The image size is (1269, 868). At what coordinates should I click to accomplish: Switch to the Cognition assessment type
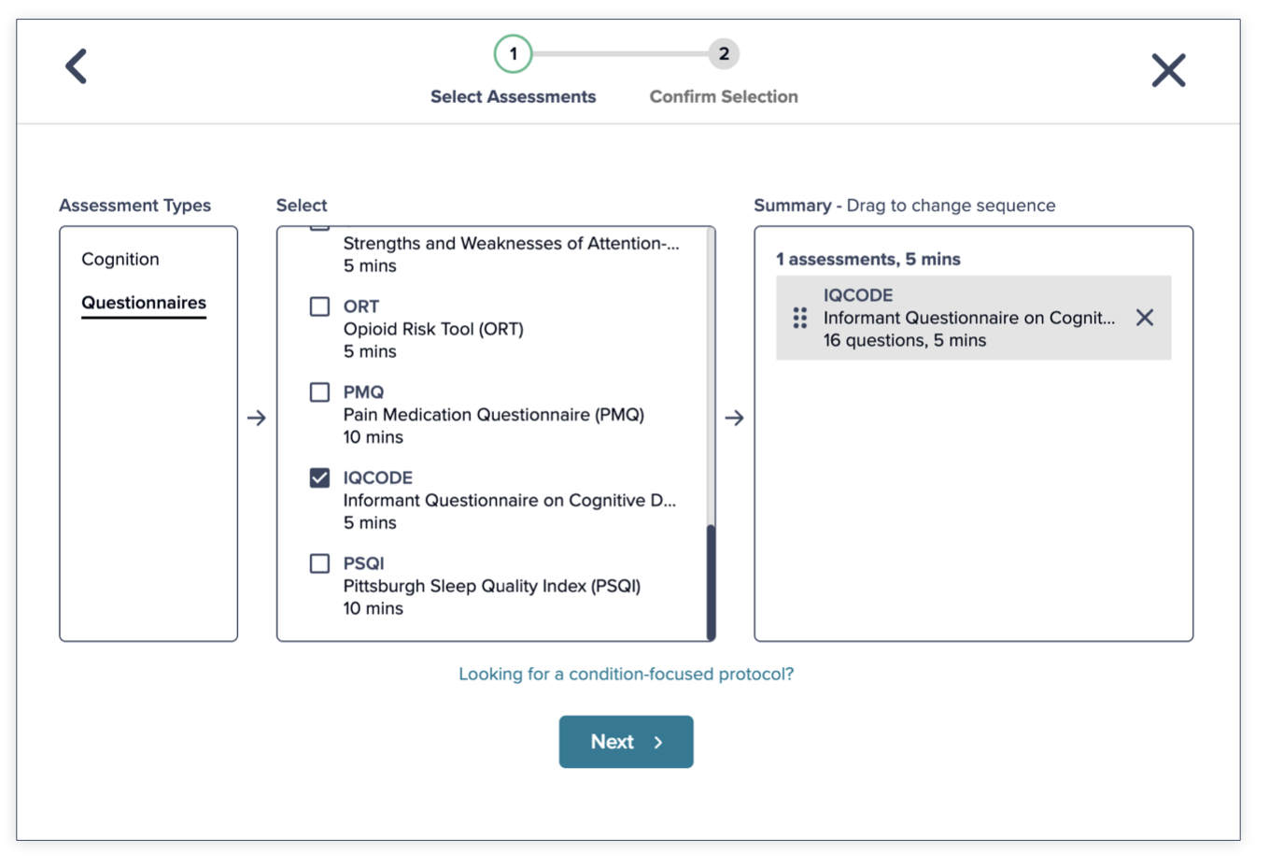[120, 259]
